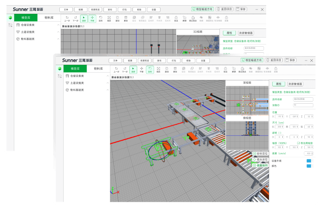
Task: Switch to 物料库 tab in front window
Action: click(98, 69)
